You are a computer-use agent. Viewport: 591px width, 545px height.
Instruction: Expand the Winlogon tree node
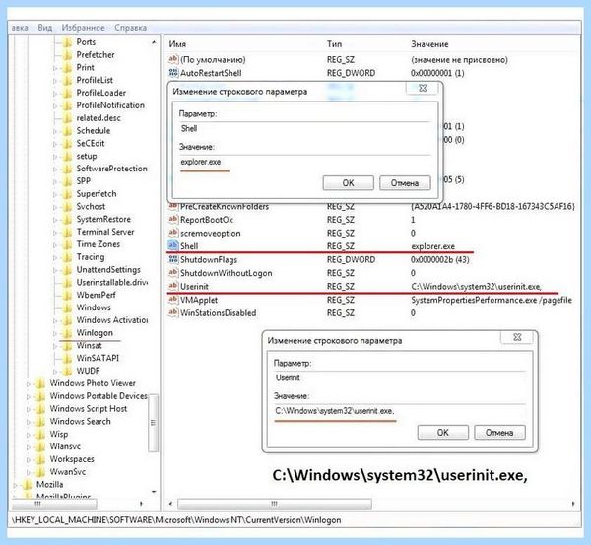55,334
